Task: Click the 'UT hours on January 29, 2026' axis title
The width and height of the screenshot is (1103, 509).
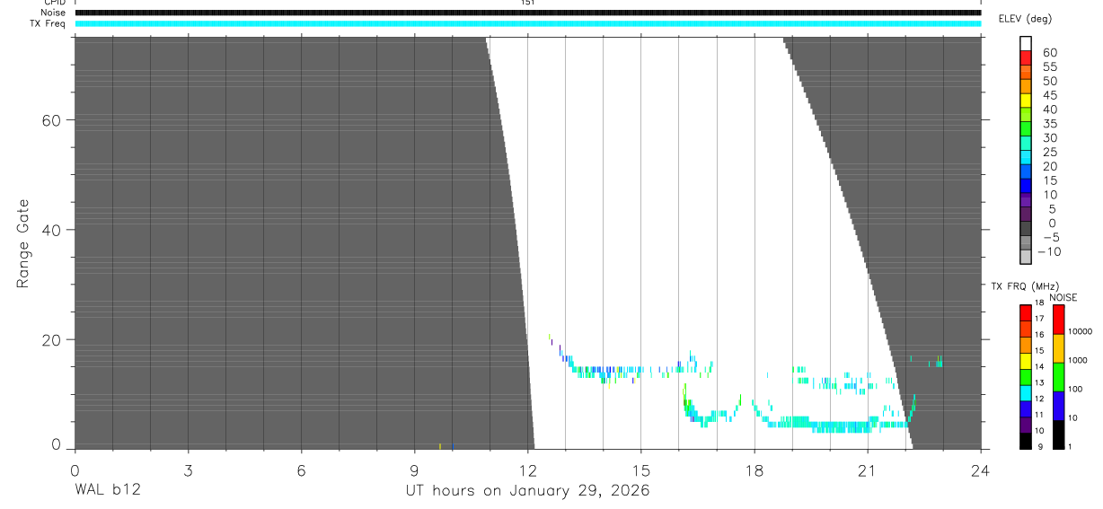Action: pyautogui.click(x=527, y=490)
